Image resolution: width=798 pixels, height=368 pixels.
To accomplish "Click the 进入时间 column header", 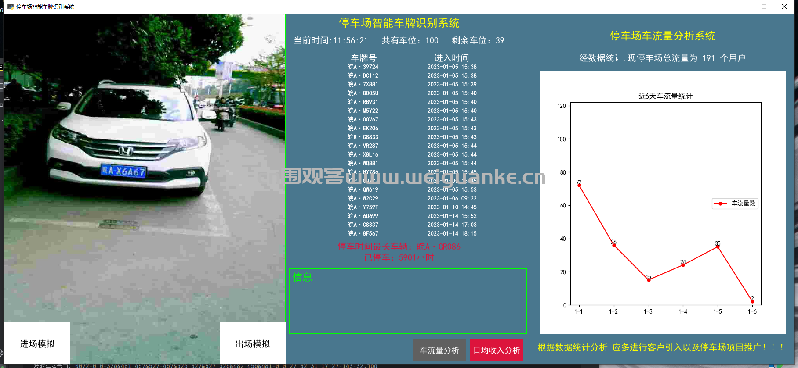I will 452,58.
